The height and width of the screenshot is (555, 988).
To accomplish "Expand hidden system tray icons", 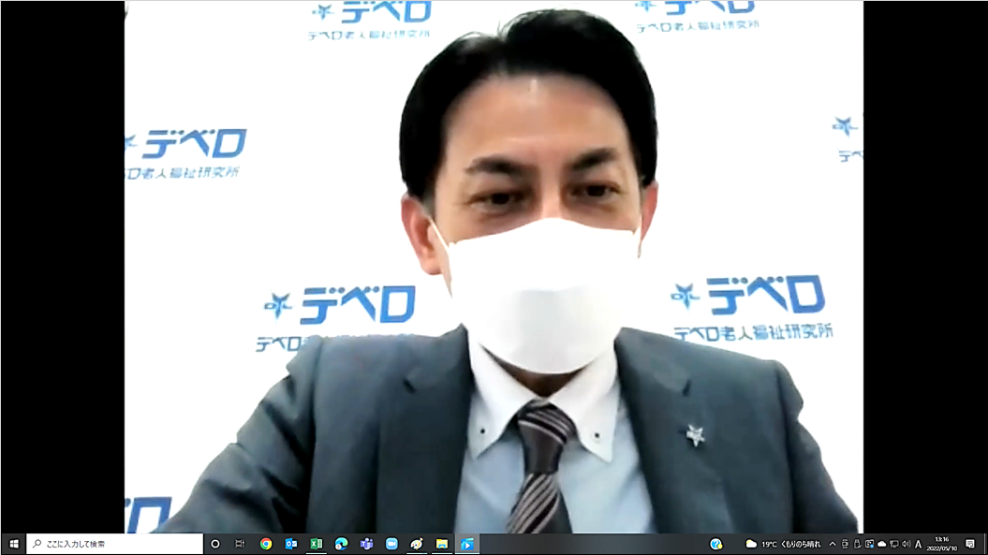I will pos(833,544).
